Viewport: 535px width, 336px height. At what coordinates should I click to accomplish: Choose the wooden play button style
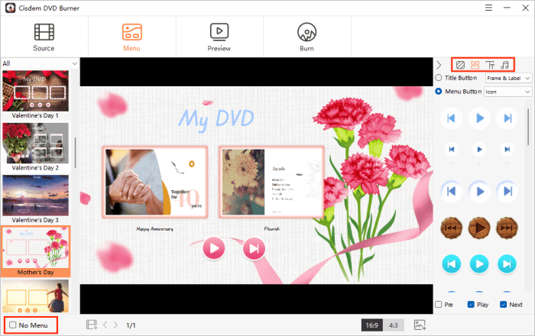click(x=479, y=228)
